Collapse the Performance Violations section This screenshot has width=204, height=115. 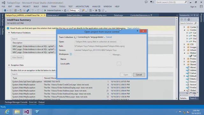point(9,33)
